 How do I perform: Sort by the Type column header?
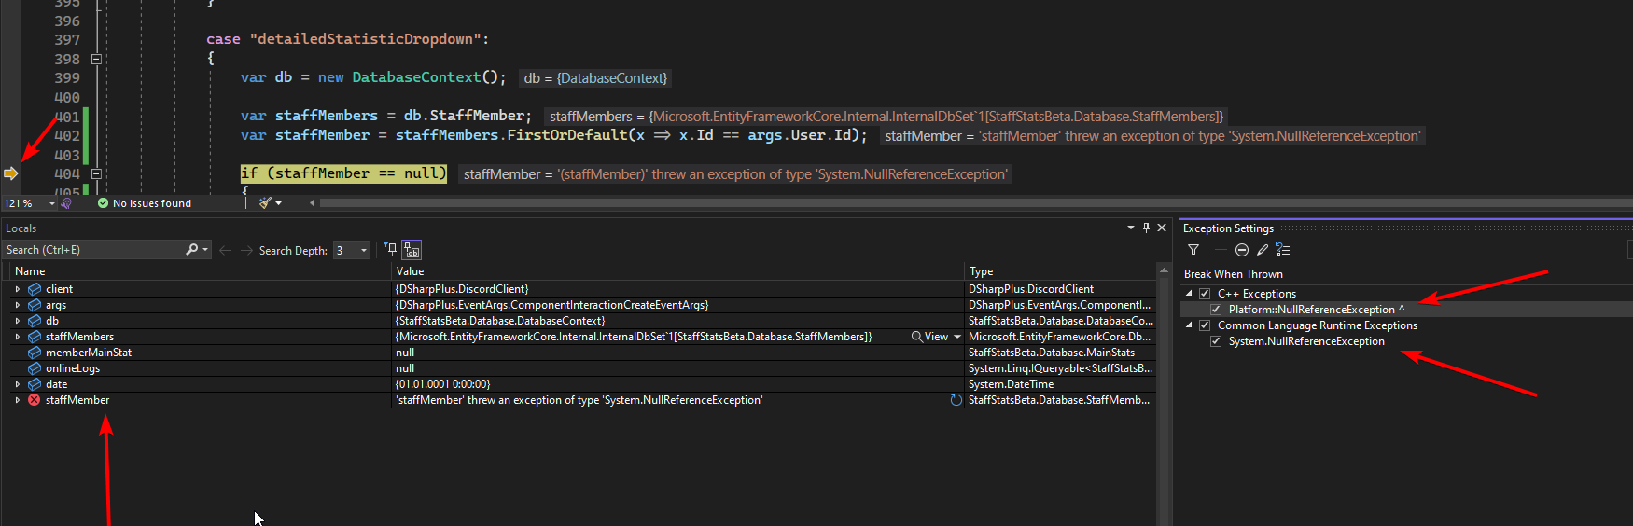click(x=1060, y=271)
